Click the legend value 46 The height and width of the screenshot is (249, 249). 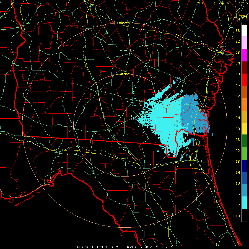point(238,85)
